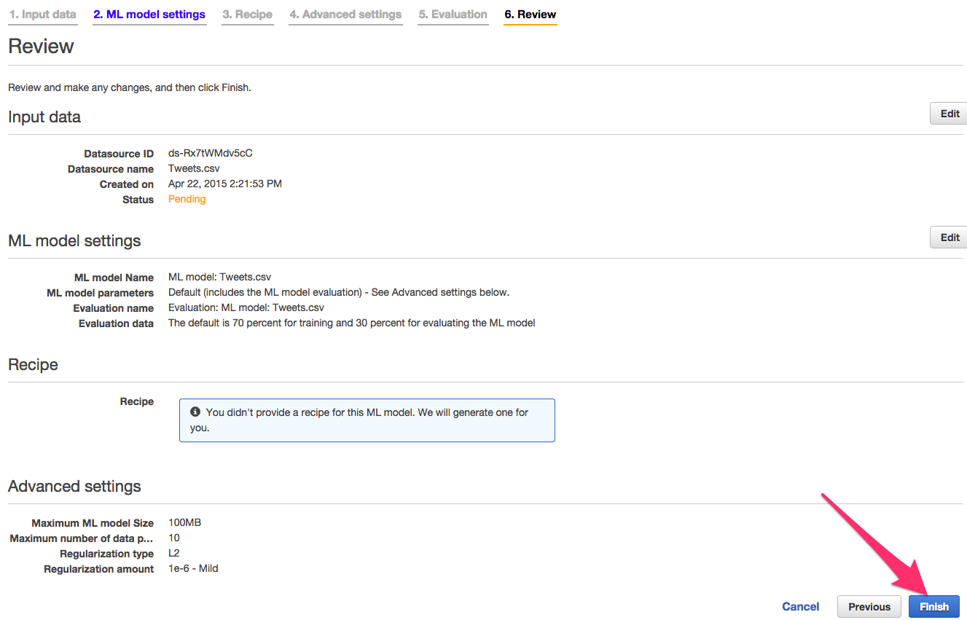Select the Regularization type value L2

(173, 553)
